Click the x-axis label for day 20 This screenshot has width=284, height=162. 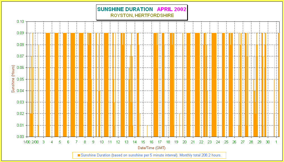point(185,142)
